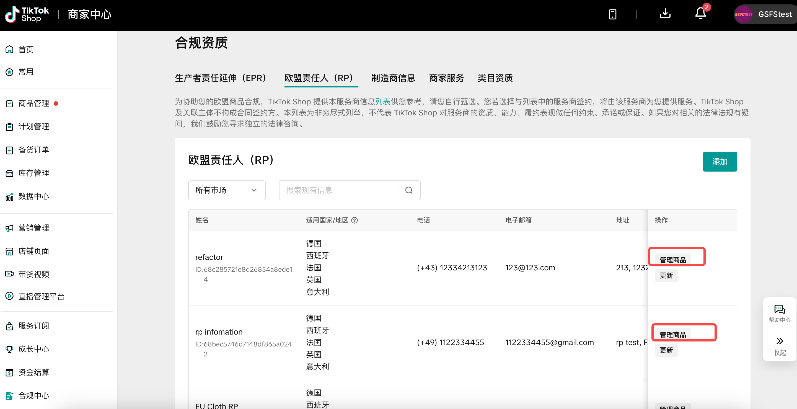Click the notification bell icon
The image size is (797, 409).
click(x=700, y=14)
